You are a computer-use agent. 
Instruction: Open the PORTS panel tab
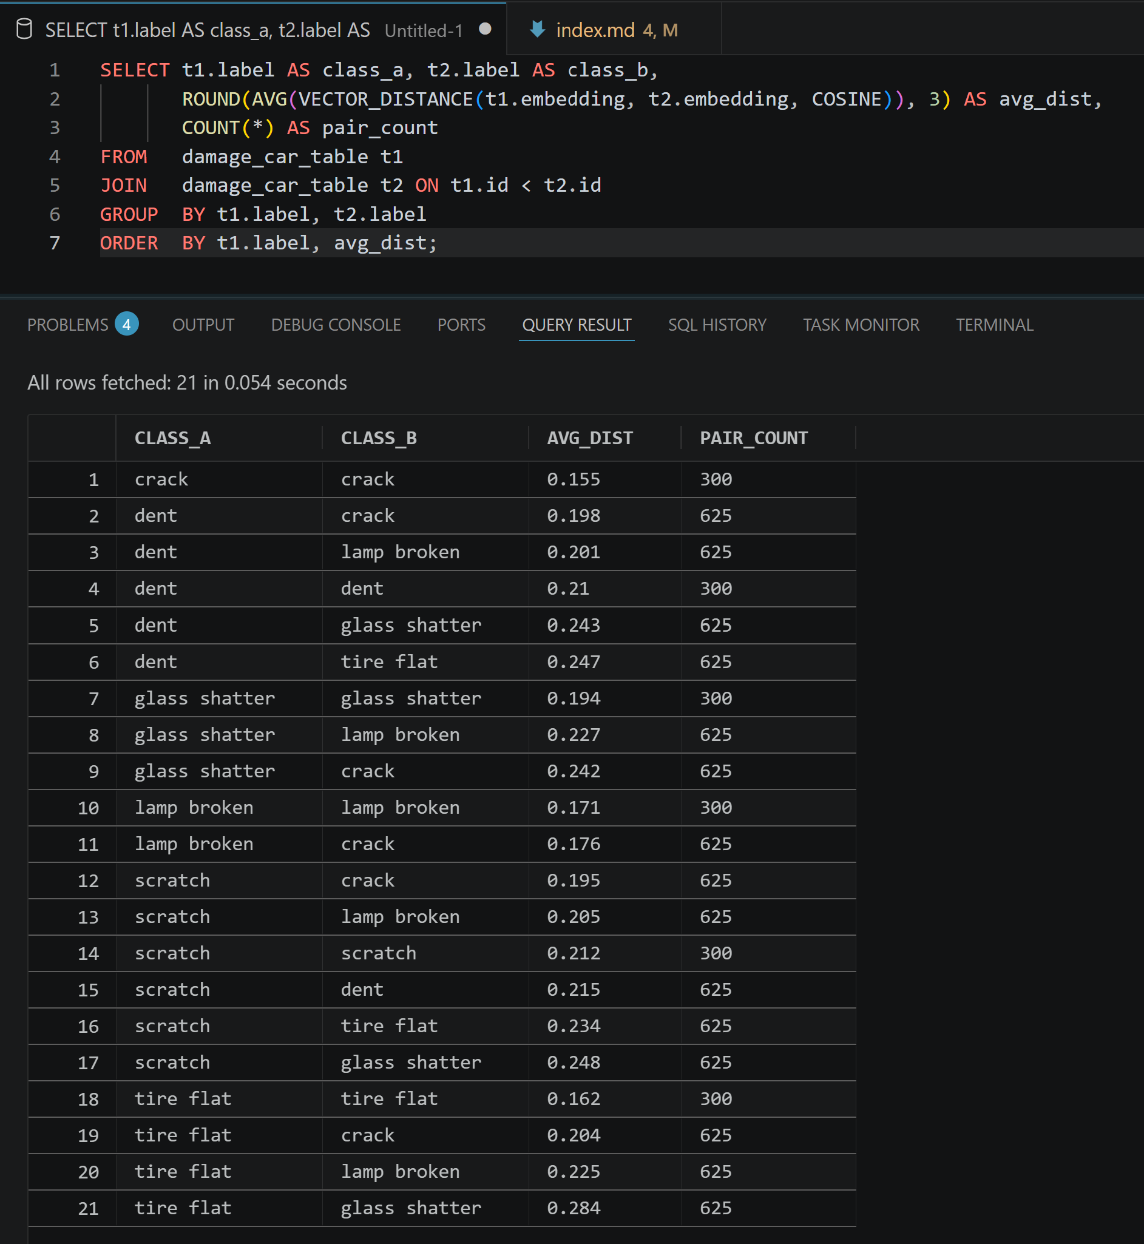tap(461, 325)
